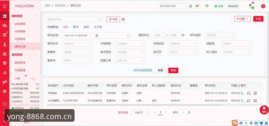Open the person (customer) icon in the red sidebar
Image resolution: width=269 pixels, height=126 pixels.
pyautogui.click(x=5, y=44)
